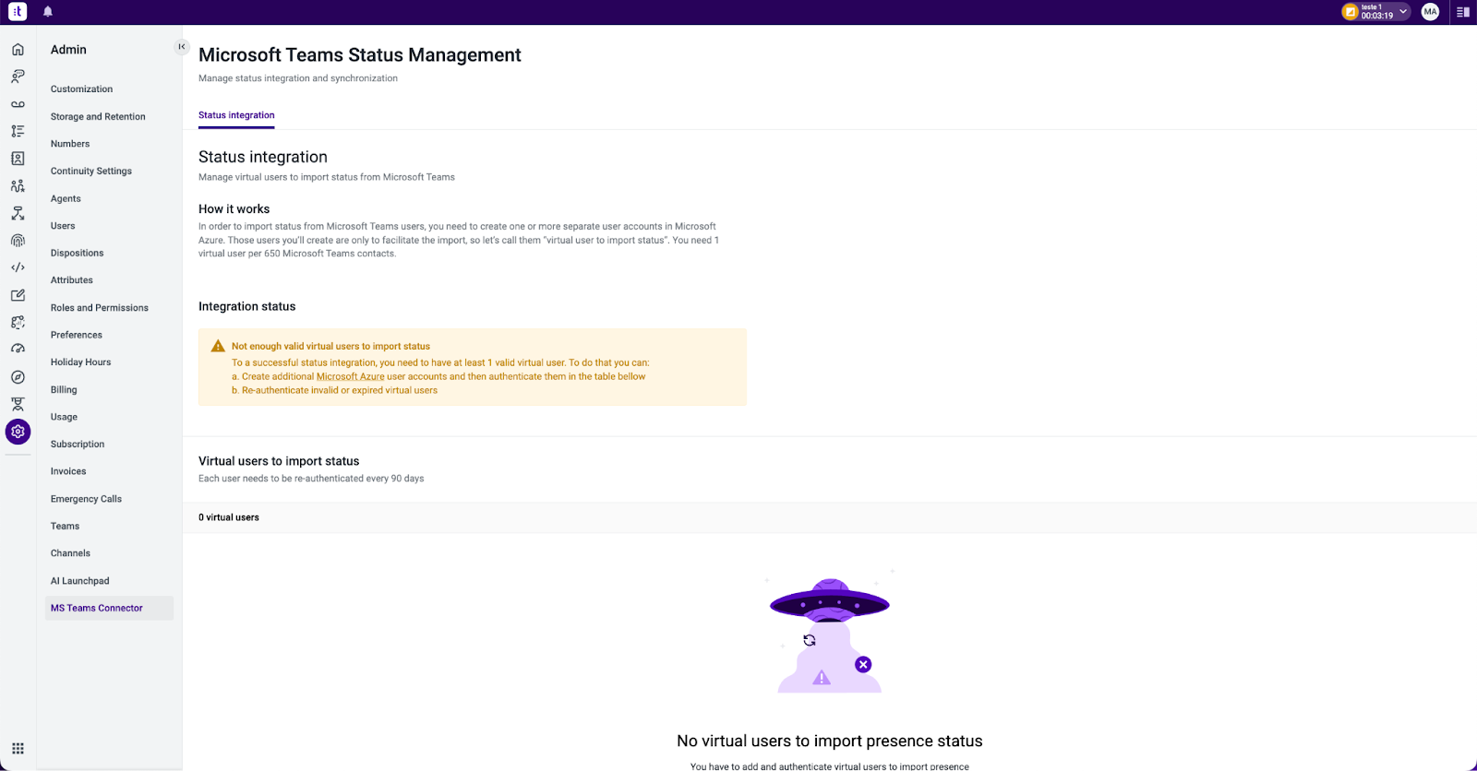Open Users in the Admin menu

click(x=63, y=226)
